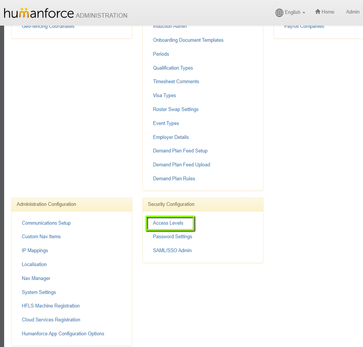
Task: Open Onboarding Document Templates
Action: (188, 40)
